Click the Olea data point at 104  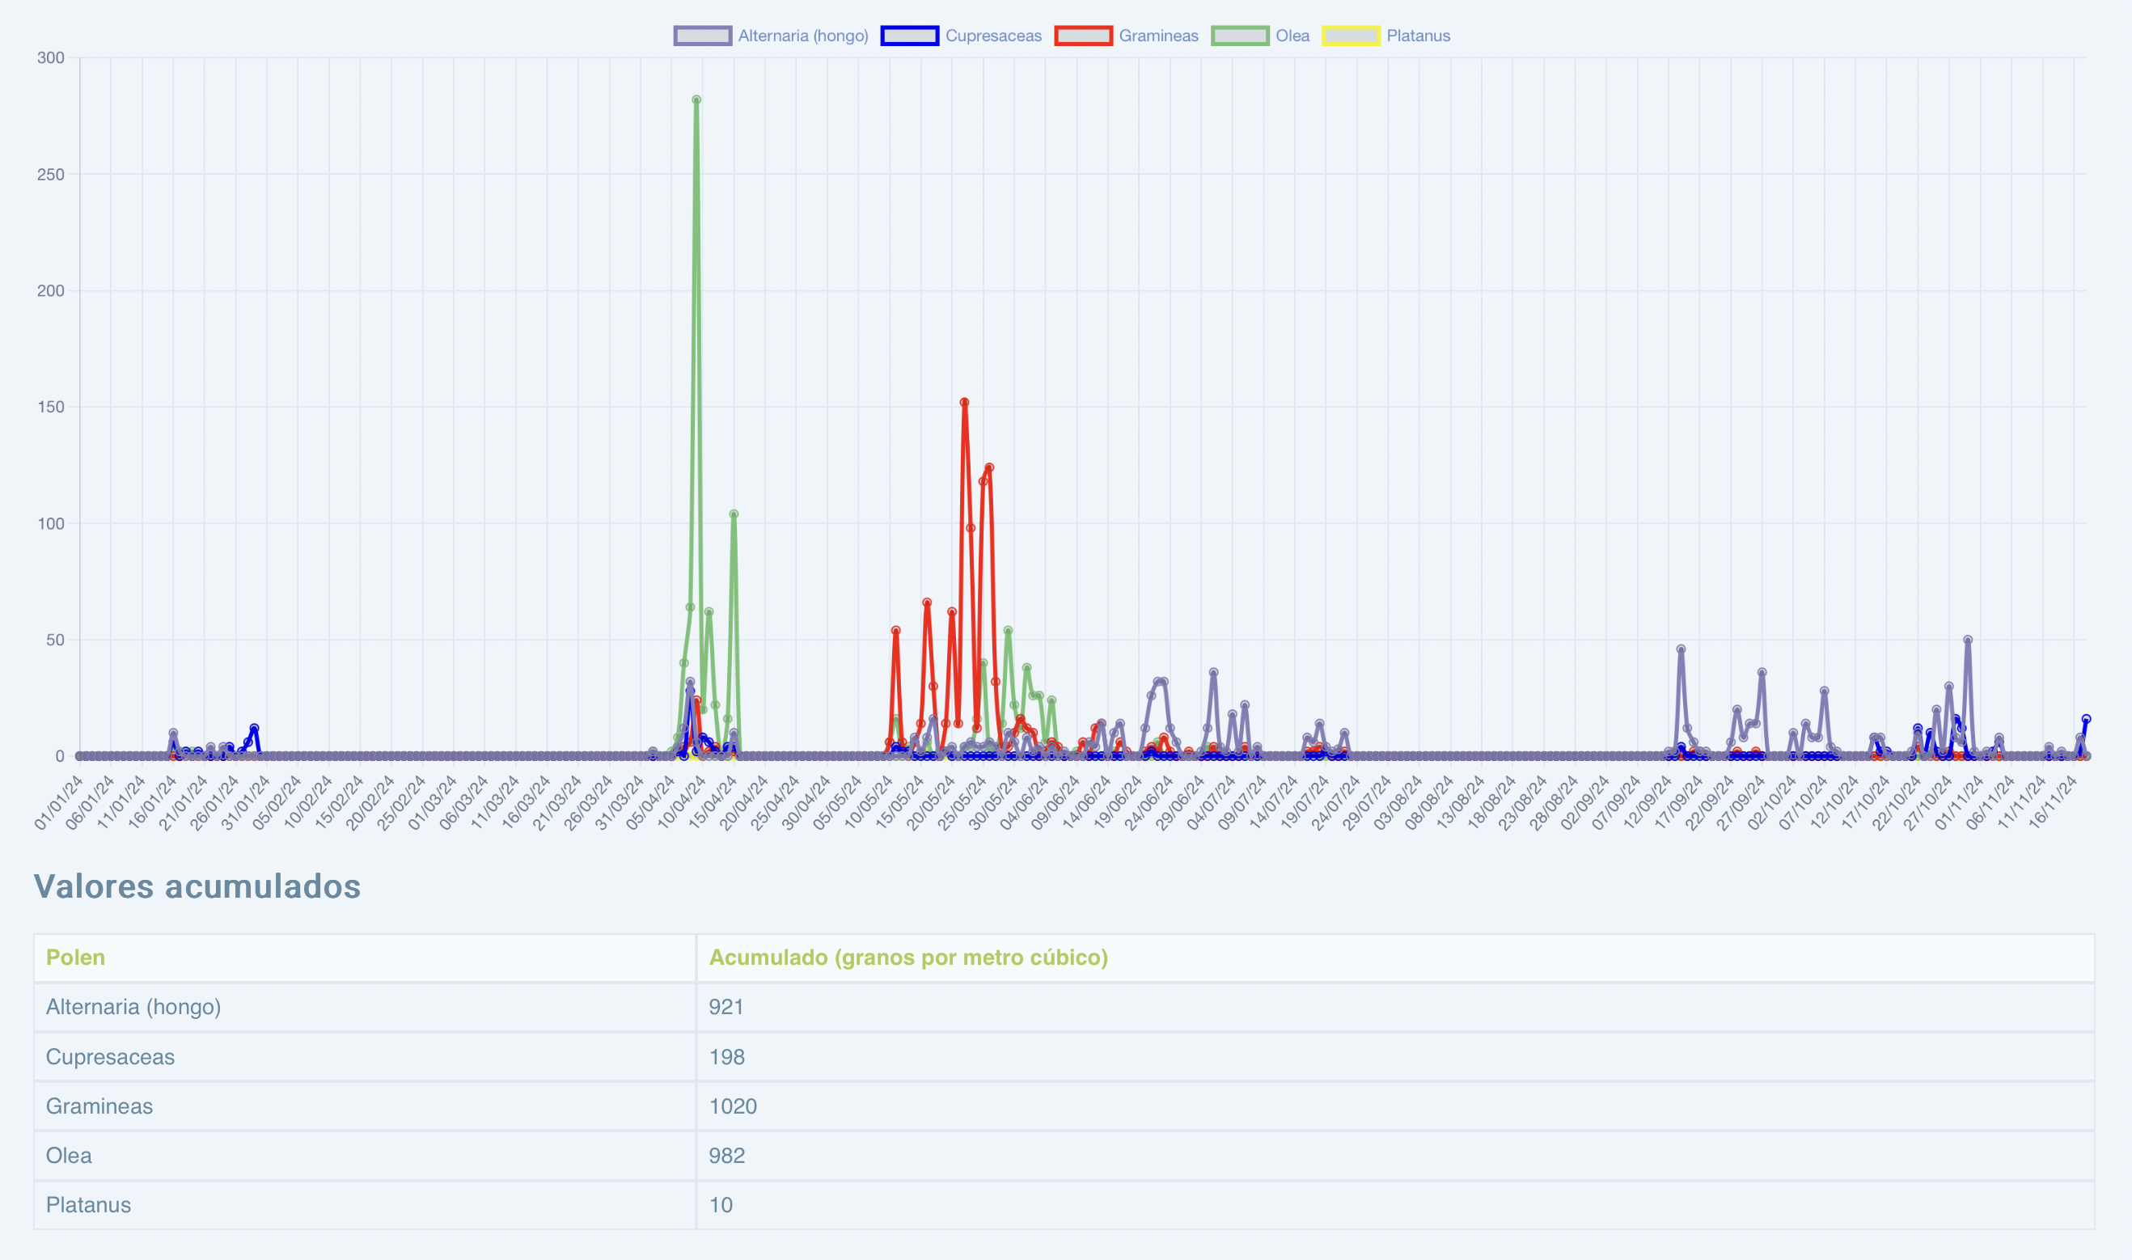coord(734,514)
